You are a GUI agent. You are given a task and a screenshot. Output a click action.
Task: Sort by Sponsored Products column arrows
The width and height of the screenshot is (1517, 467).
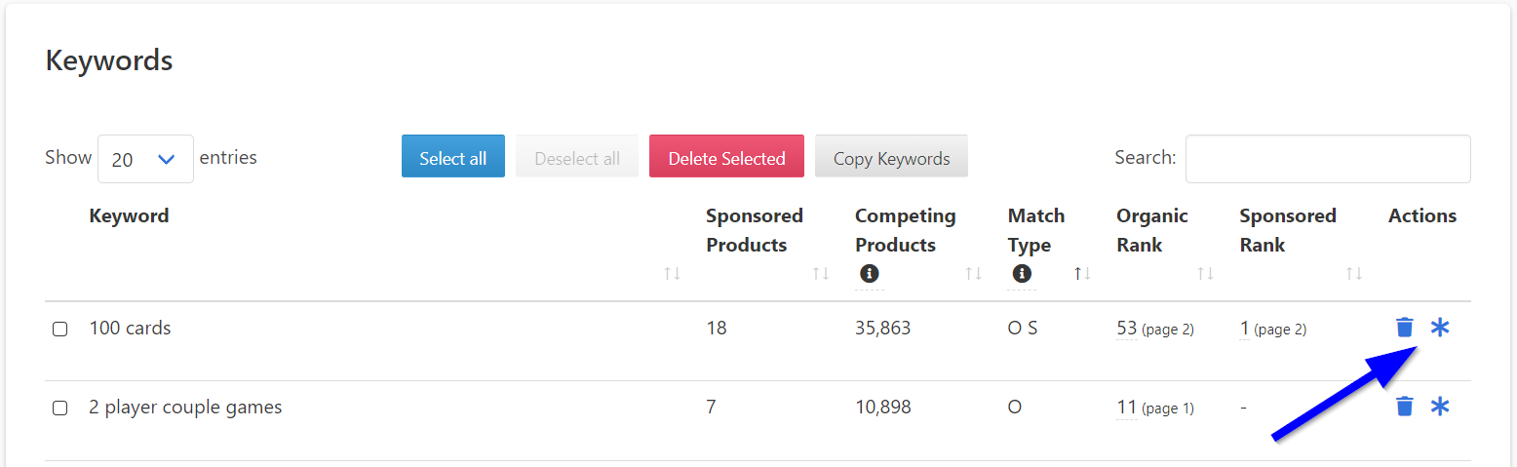pyautogui.click(x=820, y=274)
